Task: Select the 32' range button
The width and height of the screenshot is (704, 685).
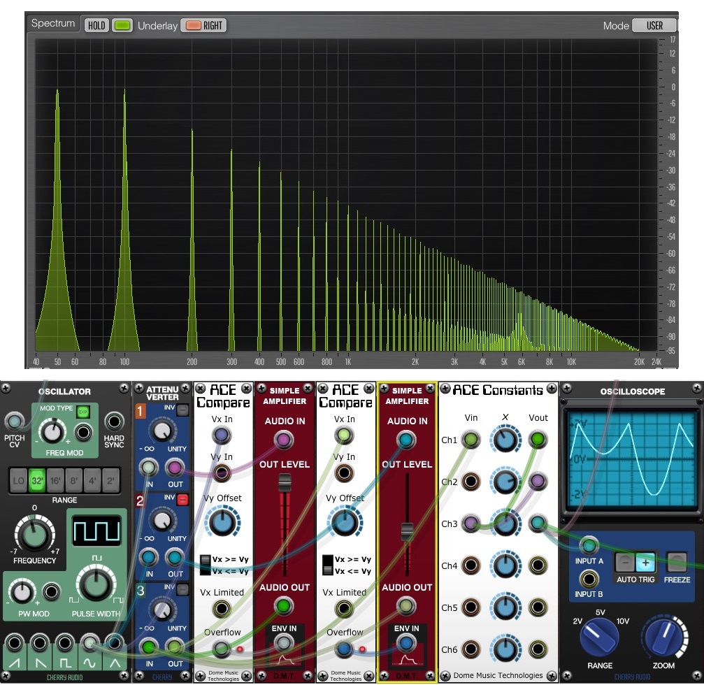Action: pyautogui.click(x=37, y=481)
